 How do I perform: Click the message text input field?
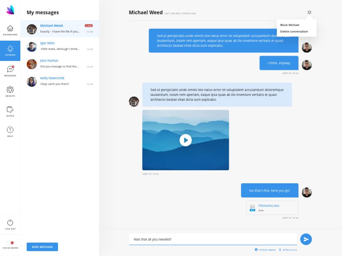coord(213,239)
